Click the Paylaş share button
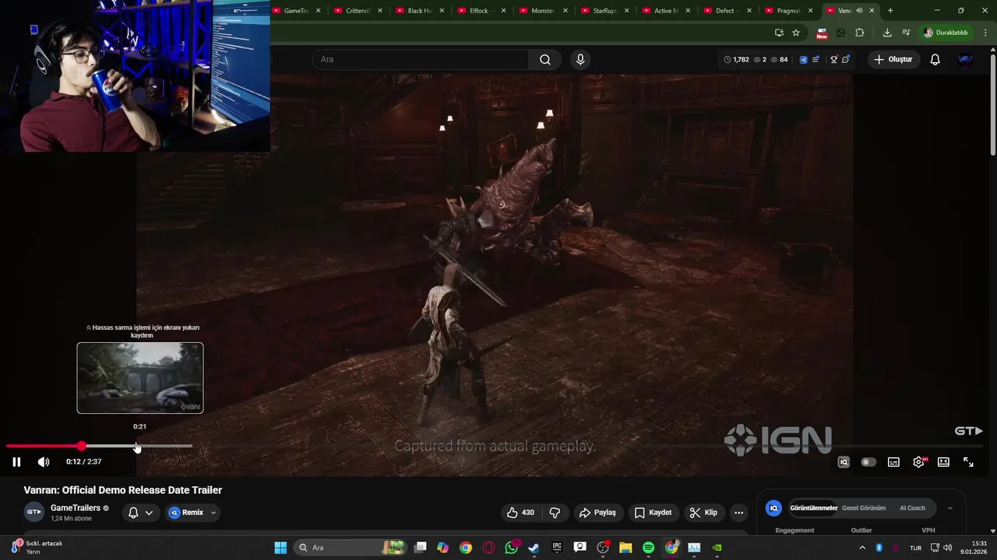This screenshot has height=560, width=997. [x=597, y=513]
